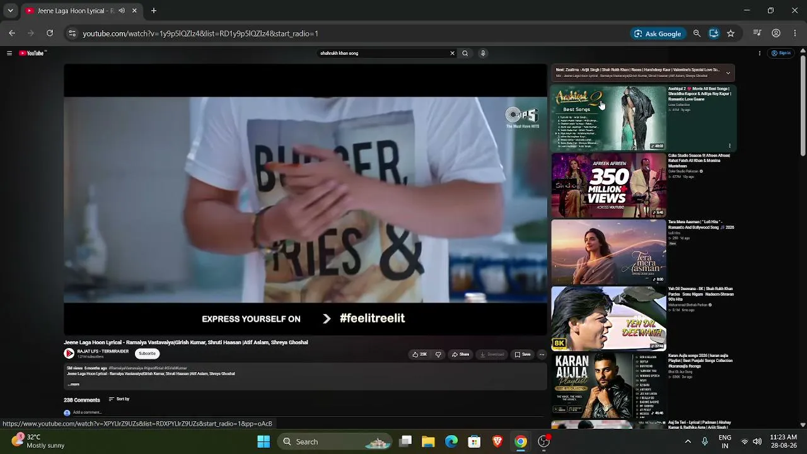This screenshot has width=807, height=454.
Task: Open the RAJAT LFS channel avatar
Action: [69, 354]
